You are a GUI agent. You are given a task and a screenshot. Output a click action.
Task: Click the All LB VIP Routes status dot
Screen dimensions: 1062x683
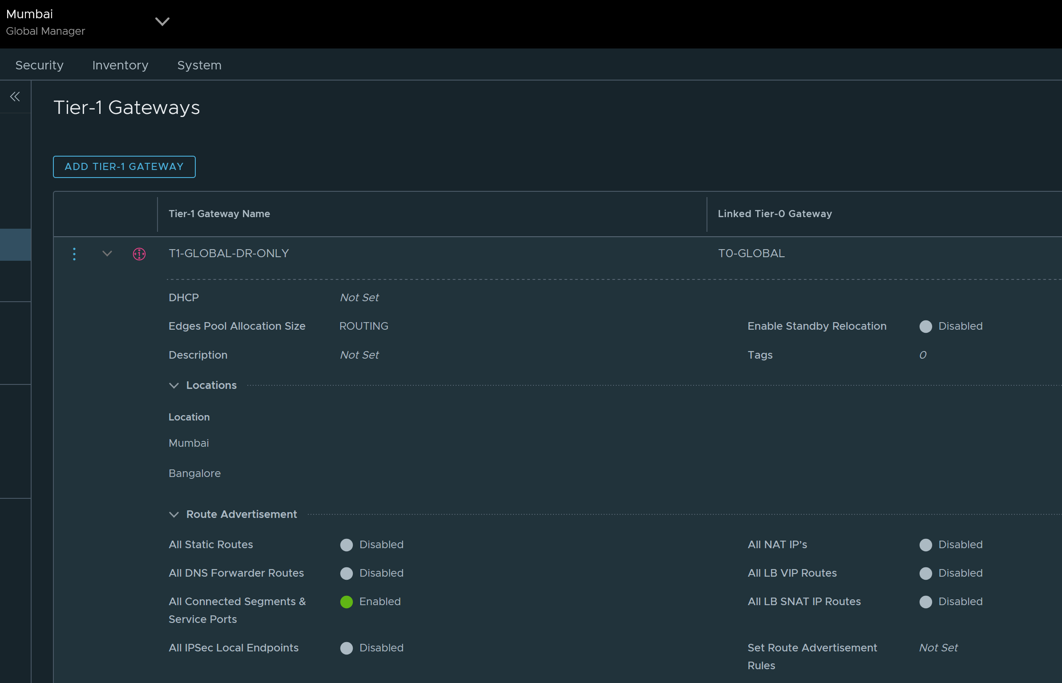pyautogui.click(x=925, y=573)
